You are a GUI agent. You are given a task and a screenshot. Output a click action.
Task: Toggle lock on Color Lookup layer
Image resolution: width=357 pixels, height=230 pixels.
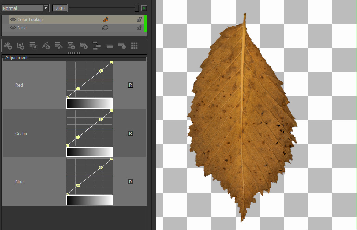click(139, 20)
